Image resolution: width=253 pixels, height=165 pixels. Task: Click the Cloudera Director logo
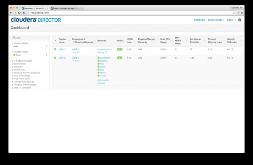(36, 20)
